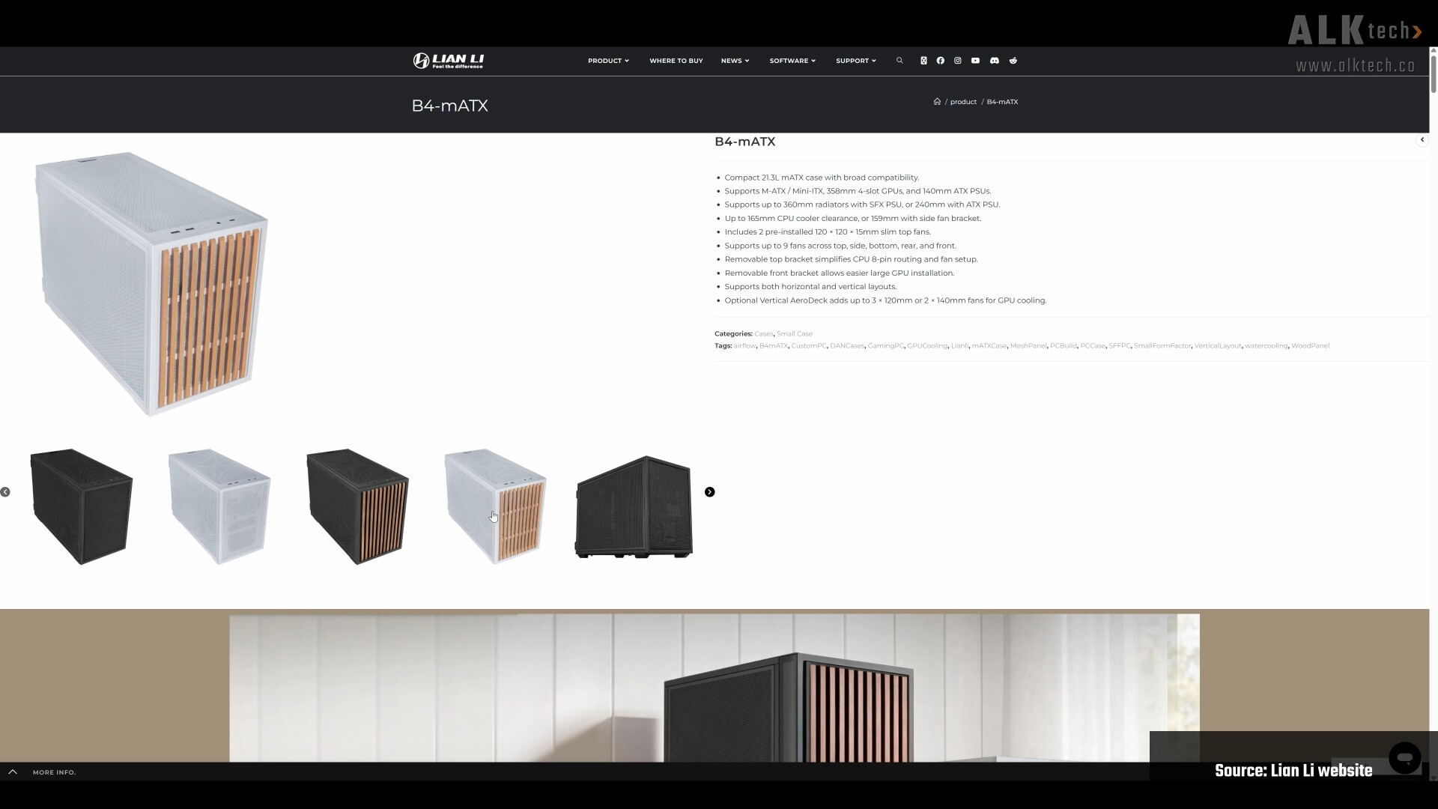Click the B4mATX tag
This screenshot has width=1438, height=809.
click(x=774, y=346)
